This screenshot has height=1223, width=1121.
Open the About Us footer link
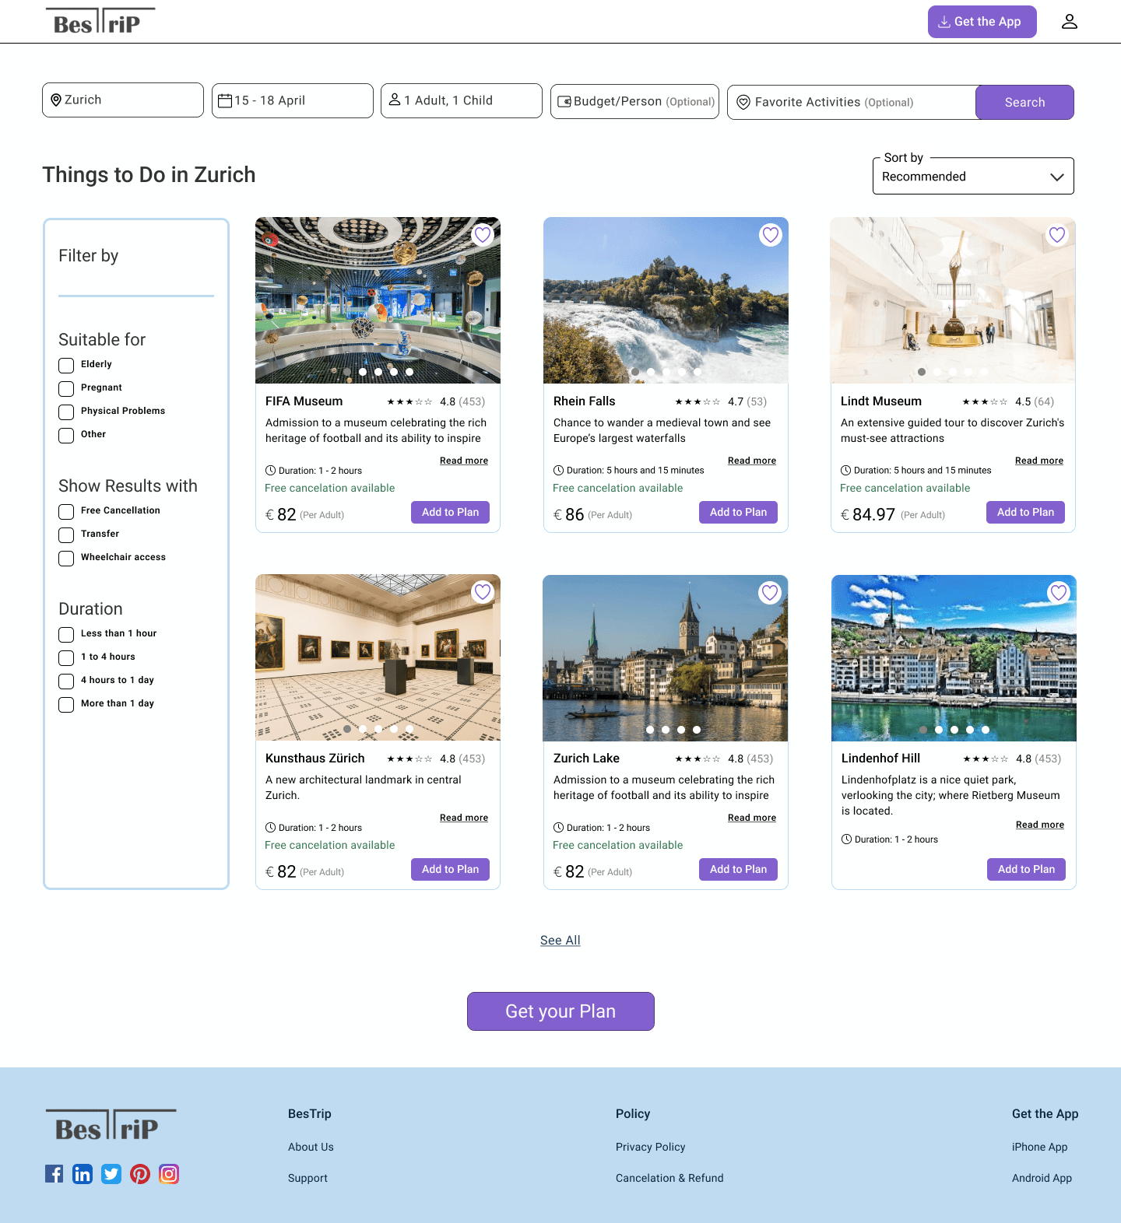[x=311, y=1147]
